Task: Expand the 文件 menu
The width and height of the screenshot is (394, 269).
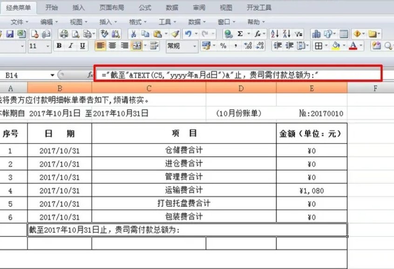Action: click(20, 22)
